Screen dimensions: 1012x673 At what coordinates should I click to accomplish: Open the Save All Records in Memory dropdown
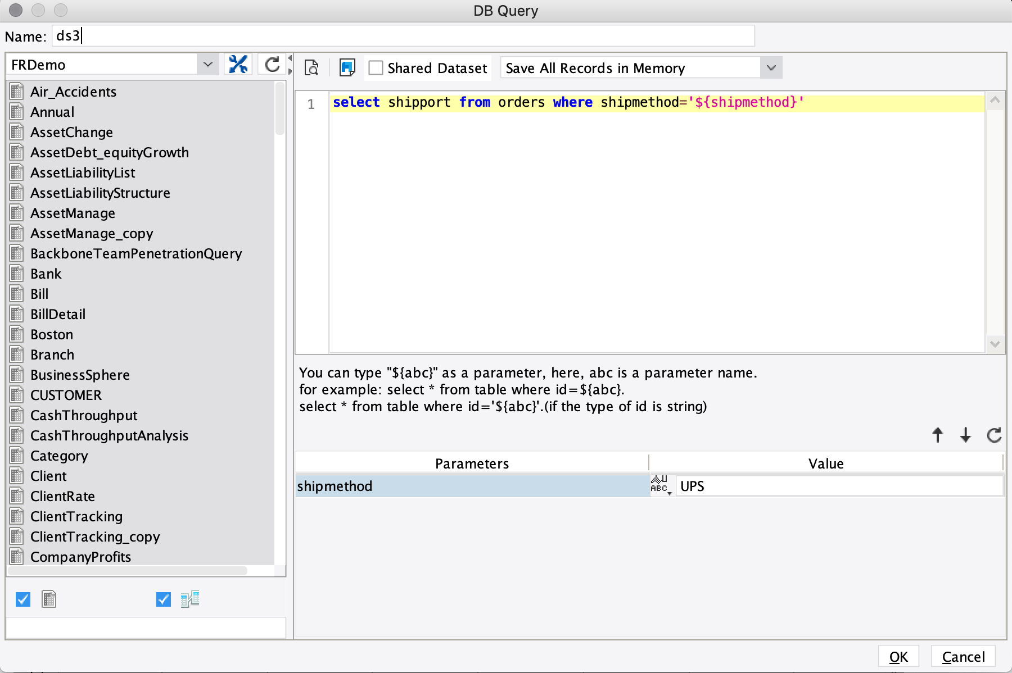point(771,68)
